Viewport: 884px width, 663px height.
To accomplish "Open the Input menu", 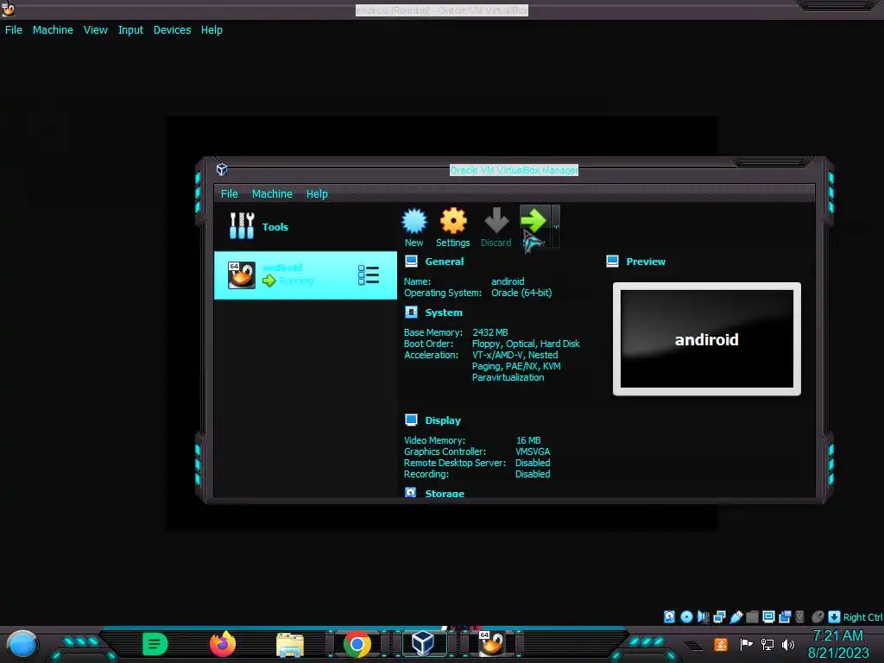I will 130,30.
